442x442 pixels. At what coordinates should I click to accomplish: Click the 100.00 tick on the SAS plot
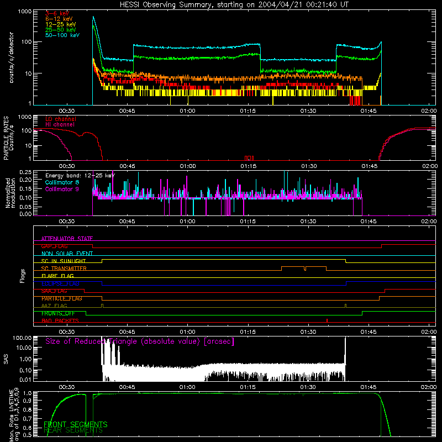pos(22,338)
